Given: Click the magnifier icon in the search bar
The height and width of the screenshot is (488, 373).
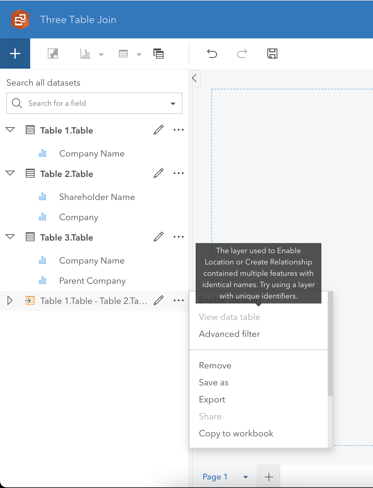Looking at the screenshot, I should pyautogui.click(x=17, y=103).
